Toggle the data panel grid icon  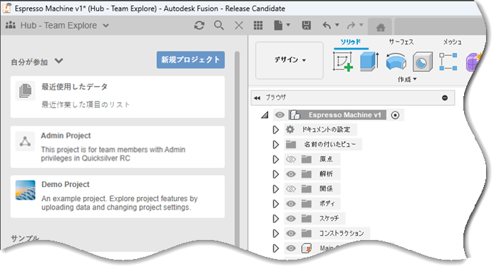pyautogui.click(x=258, y=25)
